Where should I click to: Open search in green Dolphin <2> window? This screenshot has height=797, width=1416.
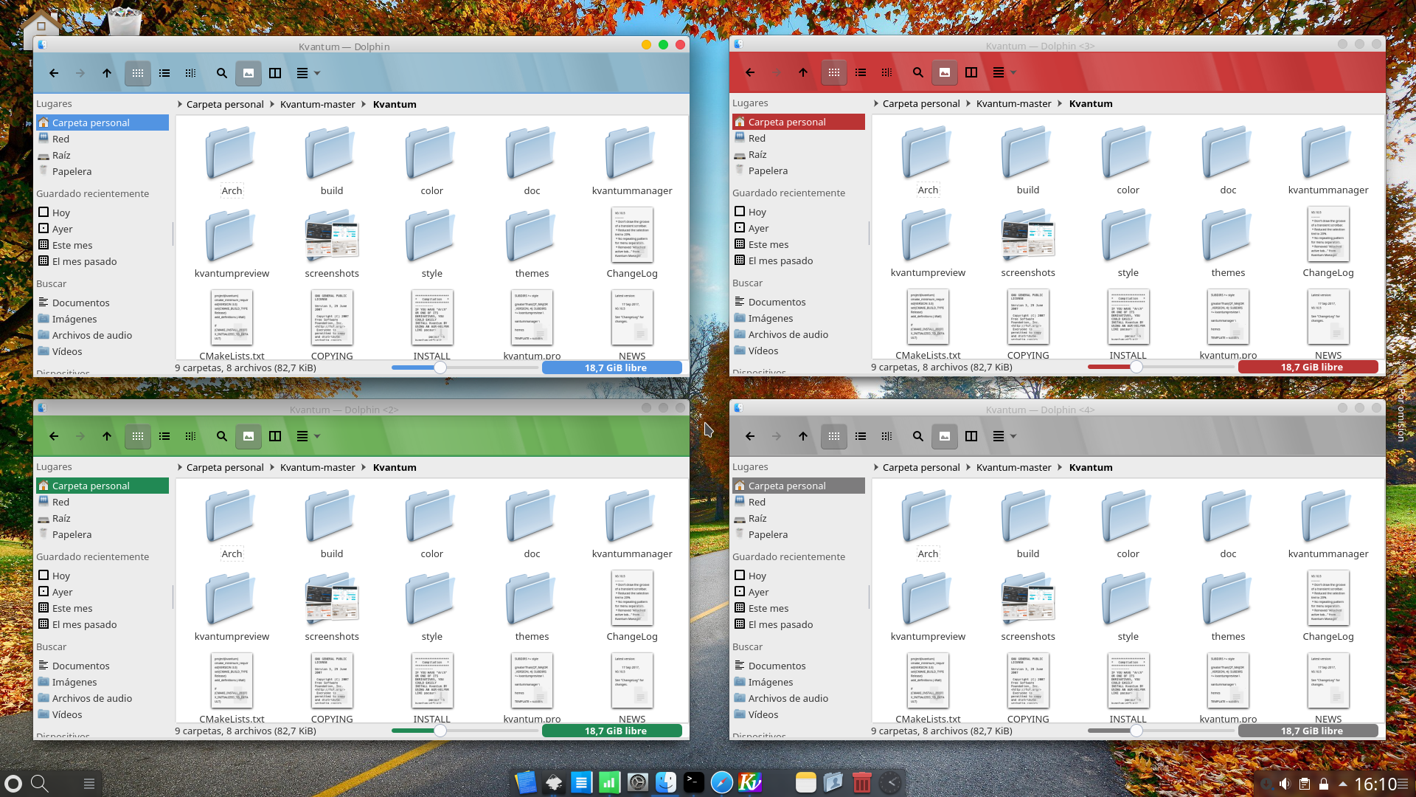click(222, 436)
